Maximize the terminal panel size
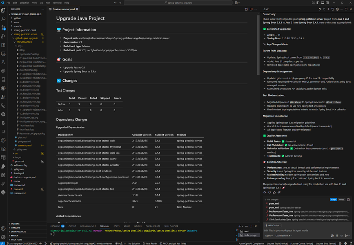 click(251, 226)
